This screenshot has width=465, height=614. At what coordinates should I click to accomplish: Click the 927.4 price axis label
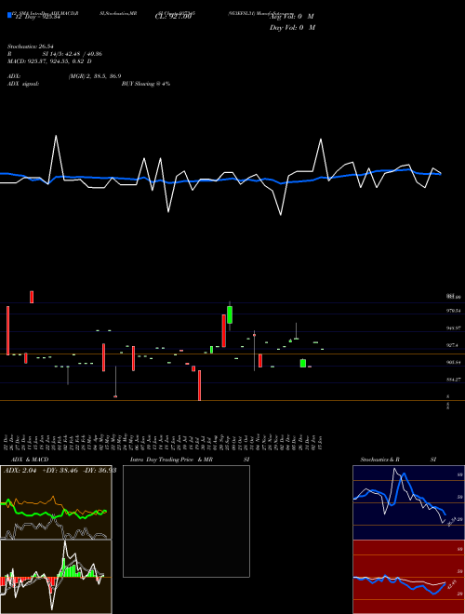coord(453,345)
